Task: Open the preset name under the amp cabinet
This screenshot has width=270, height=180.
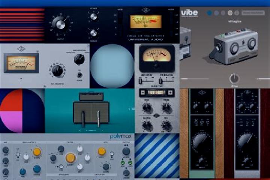Action: click(x=91, y=130)
